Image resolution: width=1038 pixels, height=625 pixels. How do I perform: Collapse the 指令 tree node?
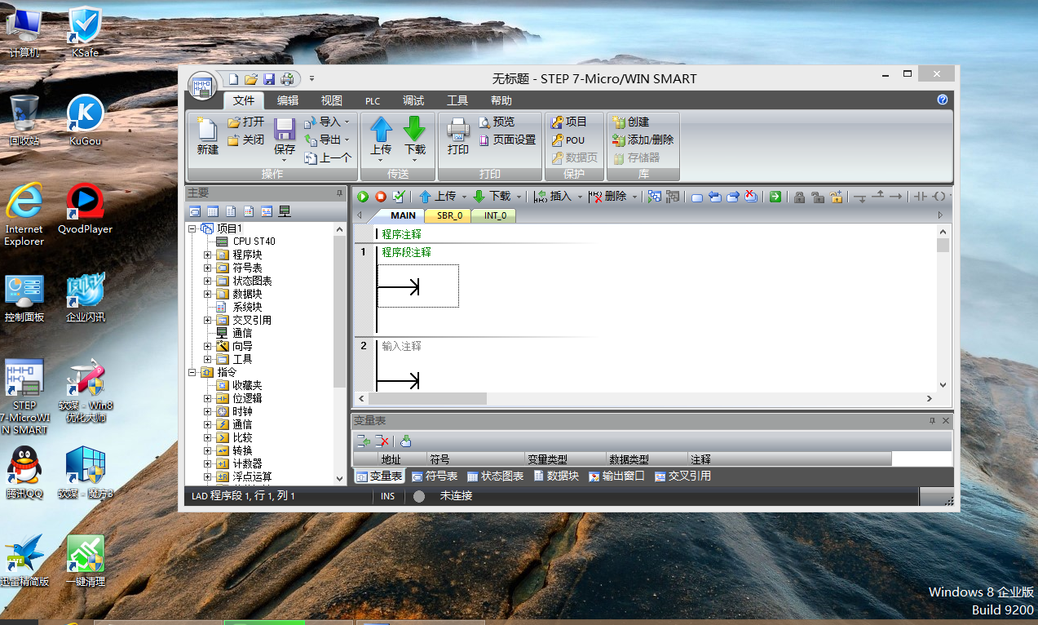[x=192, y=372]
